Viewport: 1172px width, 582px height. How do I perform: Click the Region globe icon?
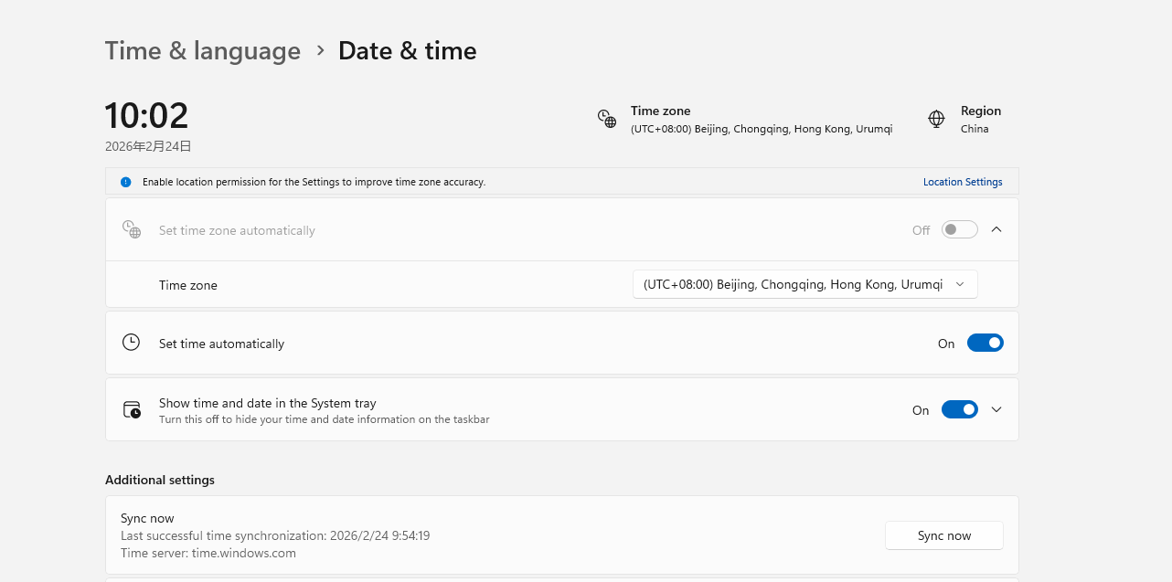tap(936, 119)
